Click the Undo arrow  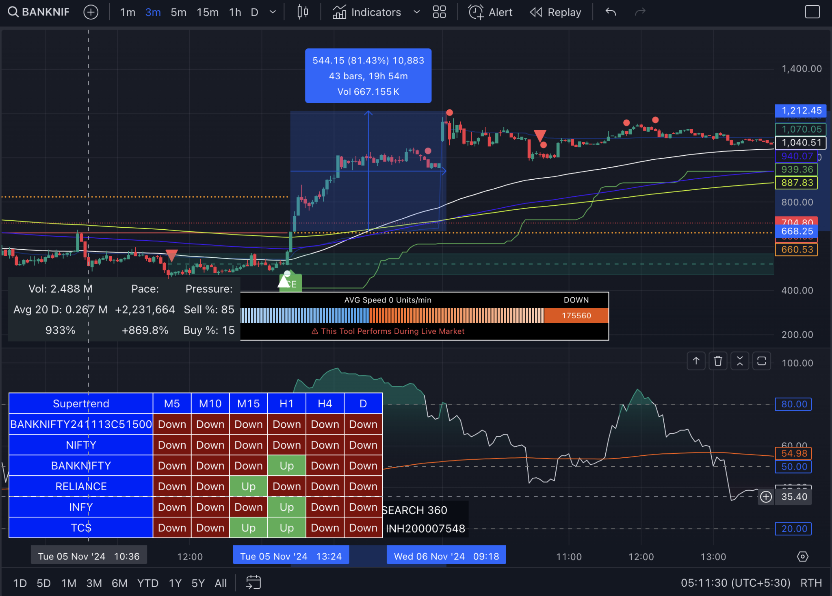pyautogui.click(x=611, y=12)
